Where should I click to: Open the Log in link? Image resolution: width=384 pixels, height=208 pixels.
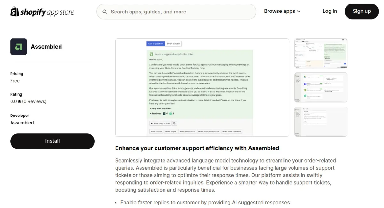click(330, 11)
